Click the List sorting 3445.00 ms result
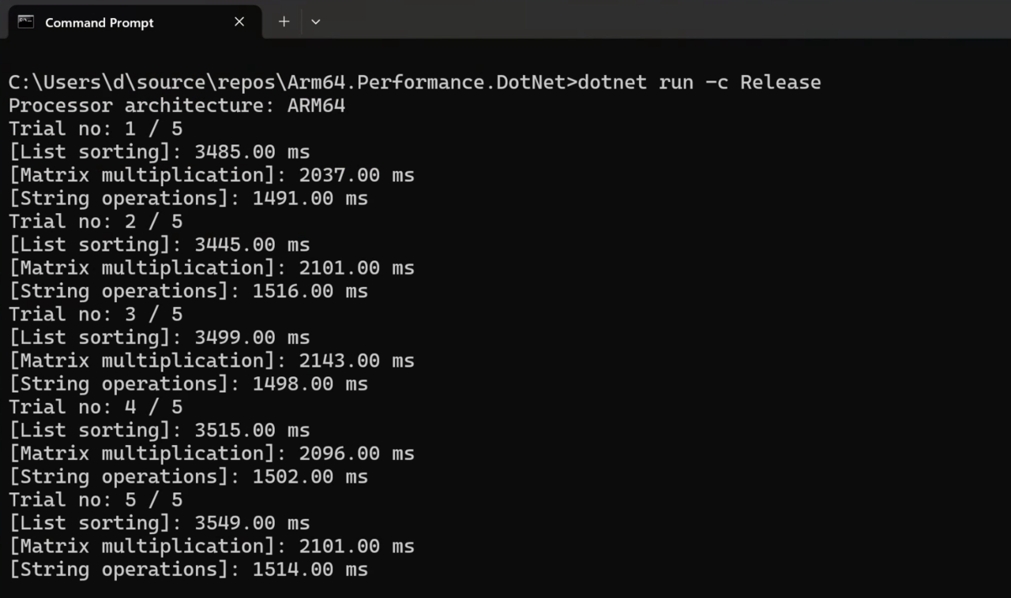Screen dimensions: 1011x598 coord(160,245)
